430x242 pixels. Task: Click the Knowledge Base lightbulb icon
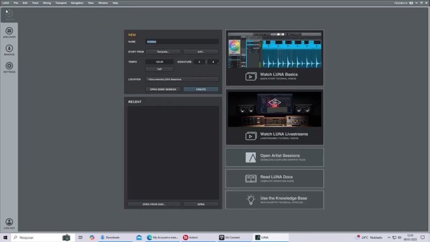pyautogui.click(x=251, y=200)
